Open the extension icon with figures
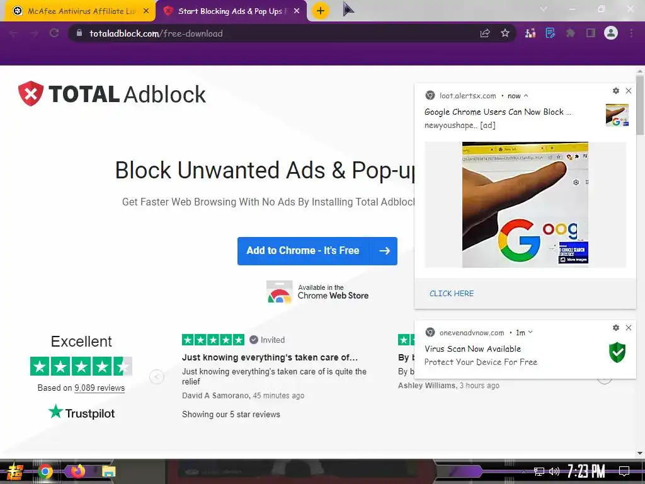The height and width of the screenshot is (484, 645). [530, 33]
